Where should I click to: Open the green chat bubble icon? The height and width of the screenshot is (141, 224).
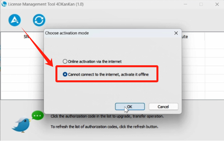(38, 115)
